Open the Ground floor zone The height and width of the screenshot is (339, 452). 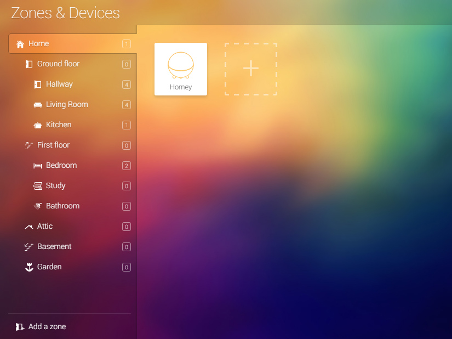tap(73, 64)
